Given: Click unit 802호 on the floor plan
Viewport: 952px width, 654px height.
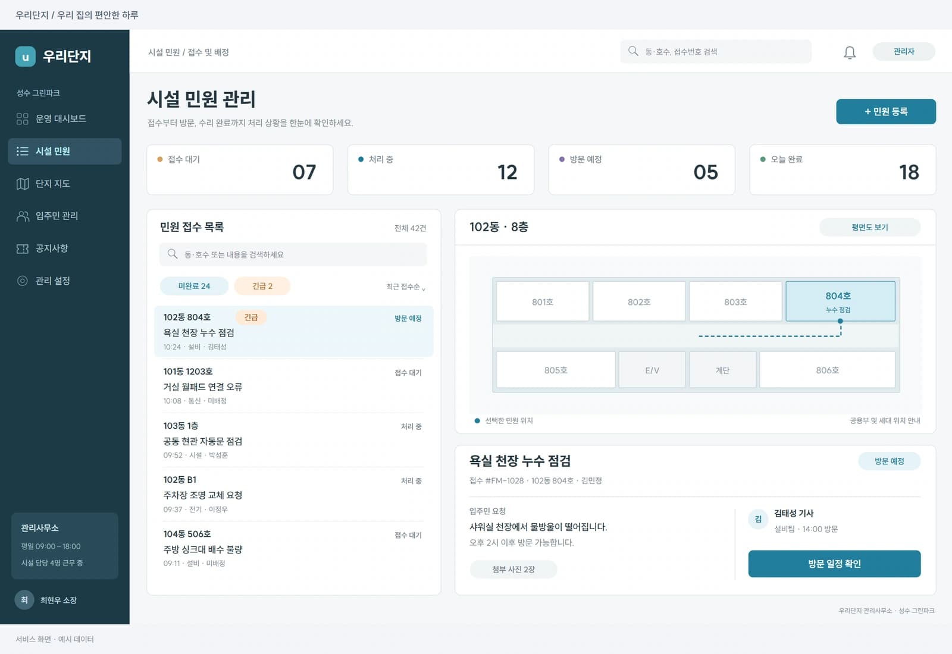Looking at the screenshot, I should (x=639, y=301).
